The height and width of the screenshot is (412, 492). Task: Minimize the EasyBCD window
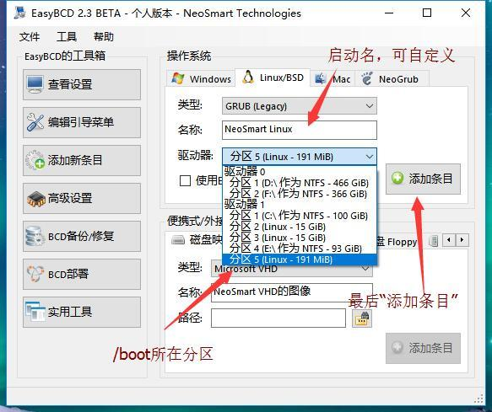389,13
